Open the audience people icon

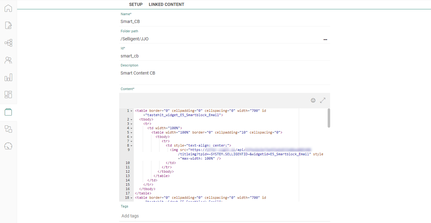pos(8,60)
